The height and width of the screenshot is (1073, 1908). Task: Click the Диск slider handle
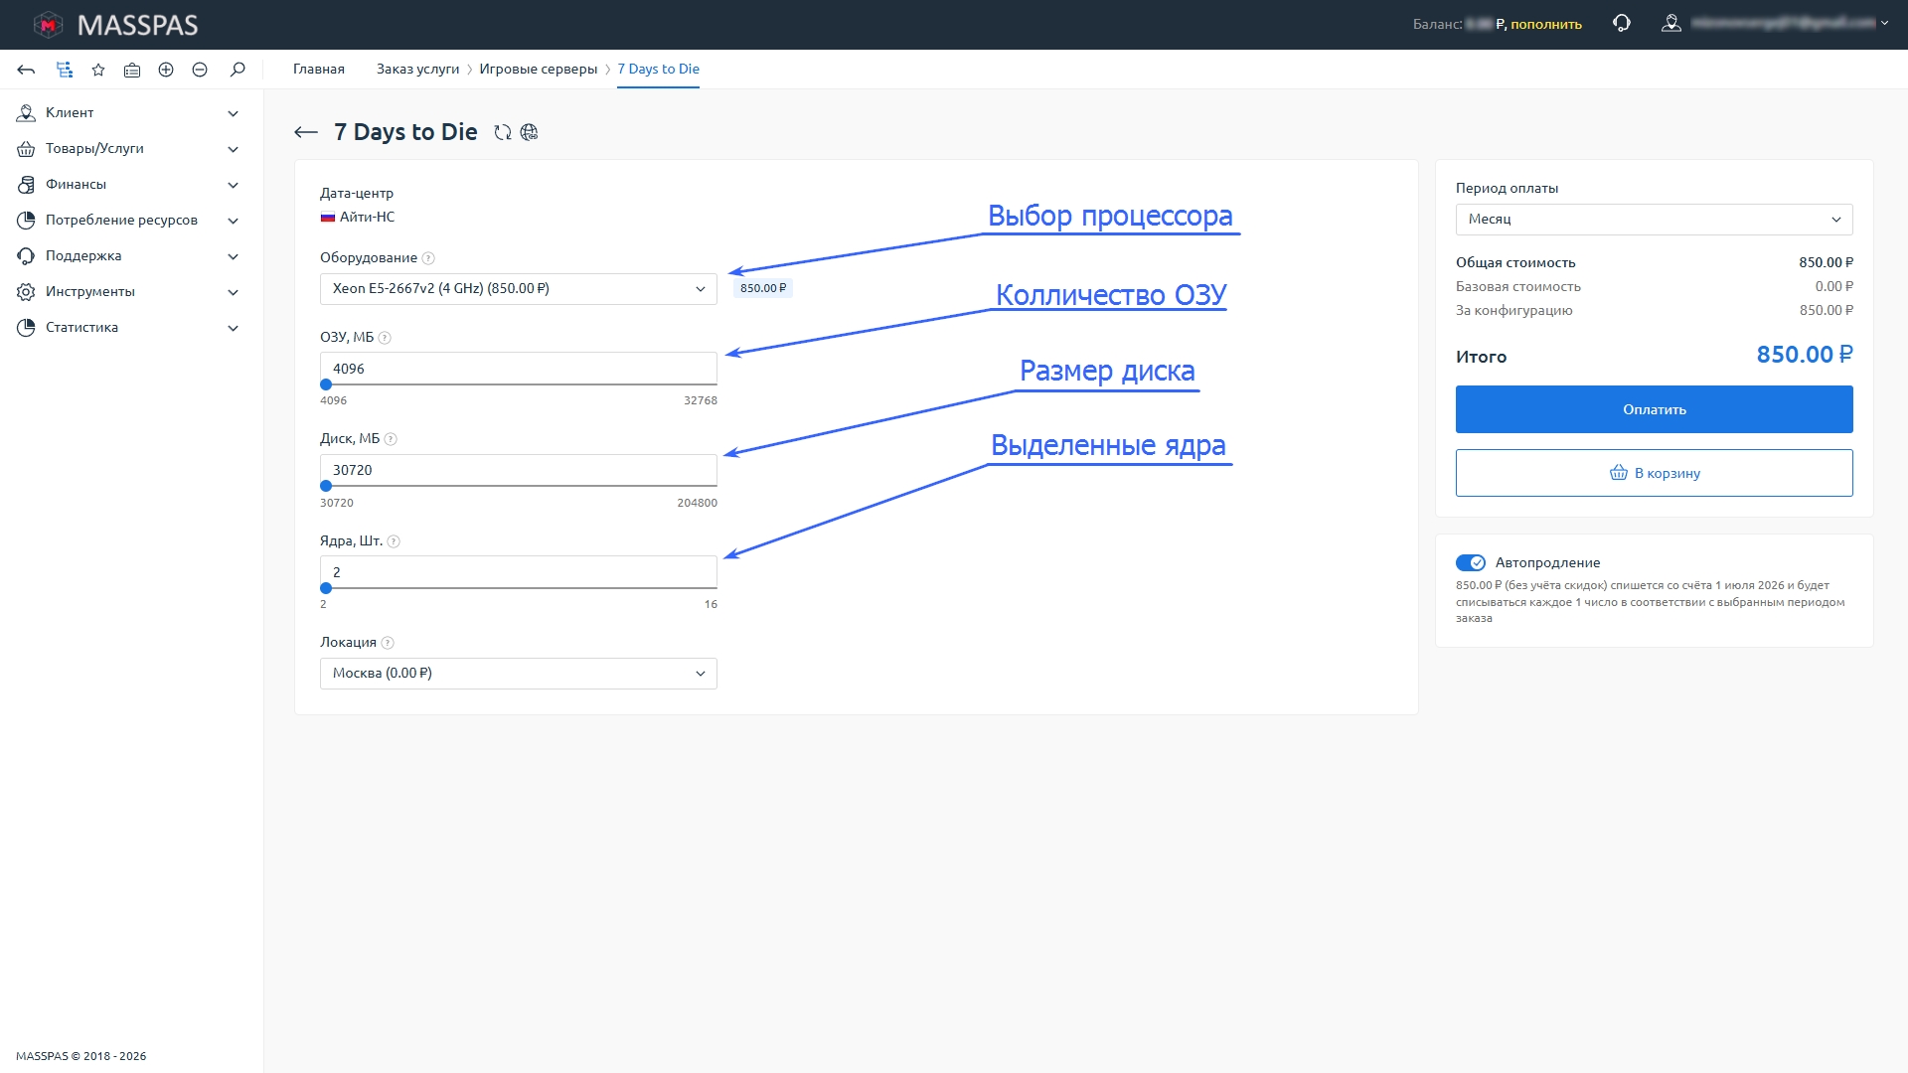326,486
